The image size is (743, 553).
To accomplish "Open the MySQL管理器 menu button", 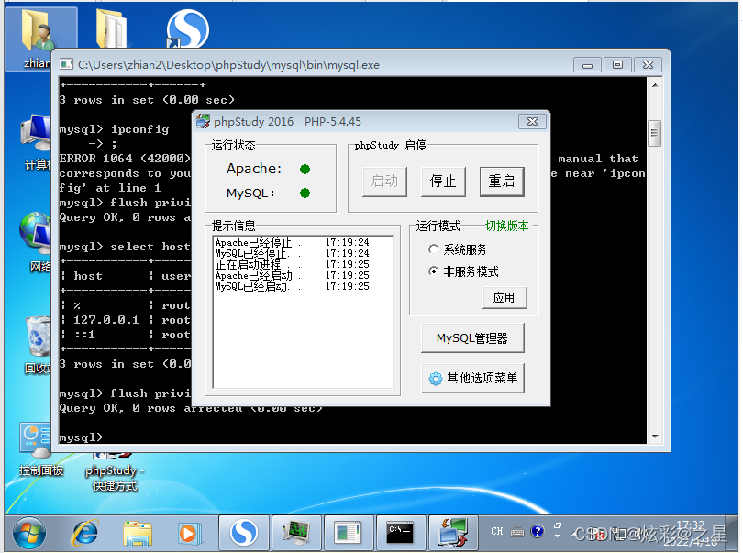I will [x=472, y=337].
